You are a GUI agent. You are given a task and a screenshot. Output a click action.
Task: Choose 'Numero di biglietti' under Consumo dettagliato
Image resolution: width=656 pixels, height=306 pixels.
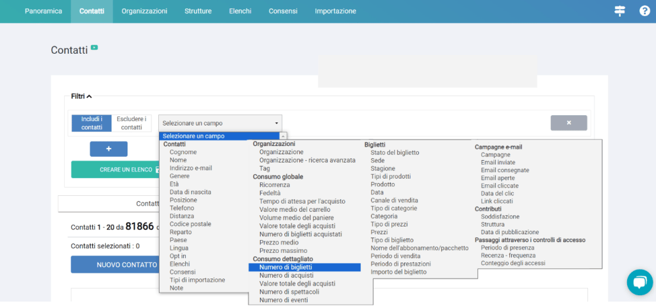click(286, 267)
